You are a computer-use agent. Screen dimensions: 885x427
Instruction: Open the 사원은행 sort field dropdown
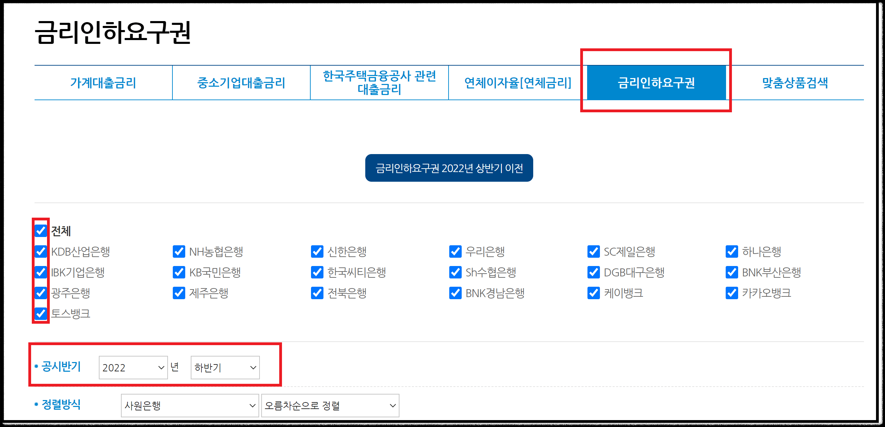coord(189,406)
